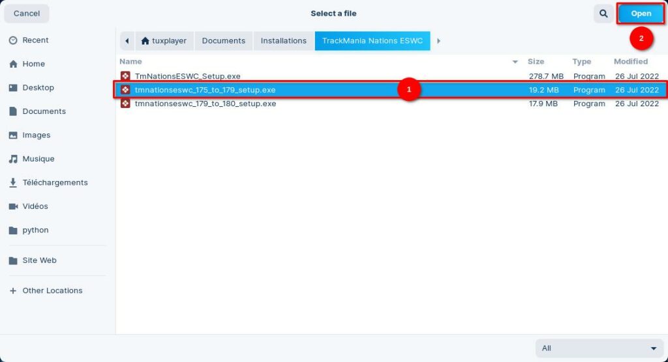668x362 pixels.
Task: Click the sort arrow beside Name column
Action: (x=515, y=62)
